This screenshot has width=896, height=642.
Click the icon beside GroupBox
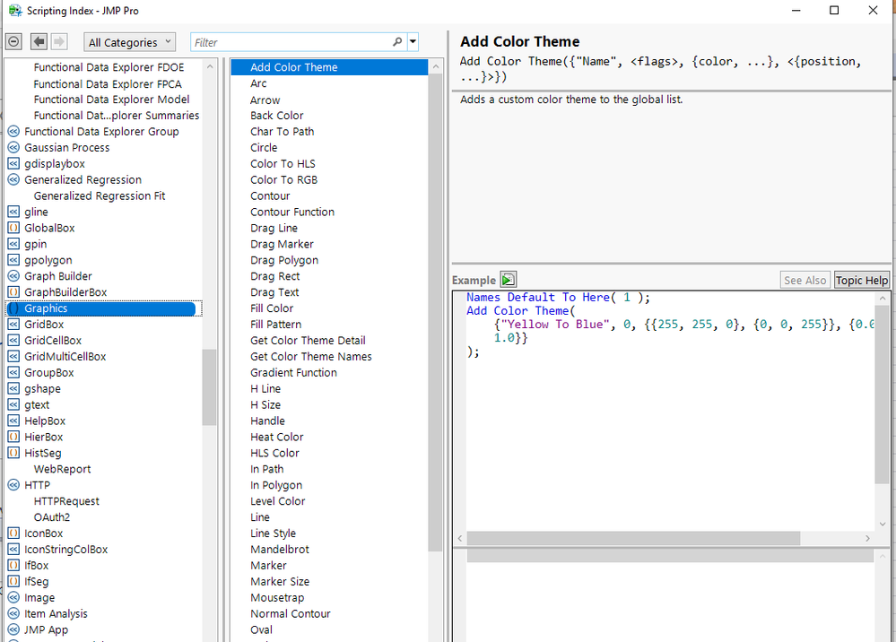[x=13, y=372]
